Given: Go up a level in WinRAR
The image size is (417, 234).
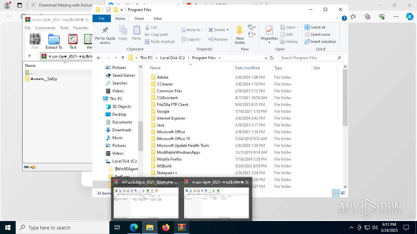Looking at the screenshot, I should pos(30,56).
